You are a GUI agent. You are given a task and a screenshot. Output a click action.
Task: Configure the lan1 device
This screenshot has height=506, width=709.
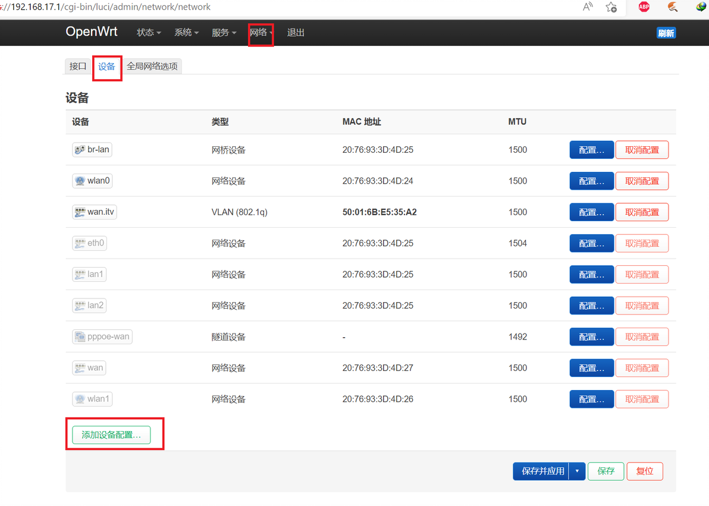tap(591, 275)
